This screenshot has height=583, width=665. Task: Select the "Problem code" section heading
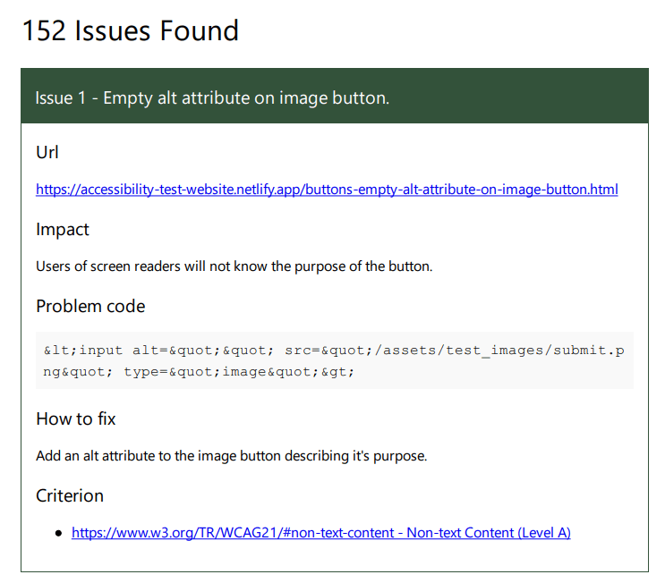tap(90, 307)
